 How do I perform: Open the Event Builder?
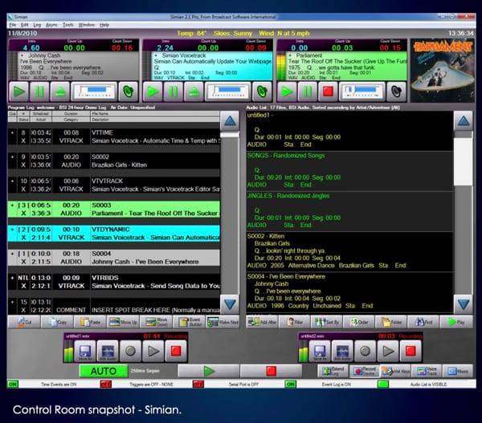[190, 322]
